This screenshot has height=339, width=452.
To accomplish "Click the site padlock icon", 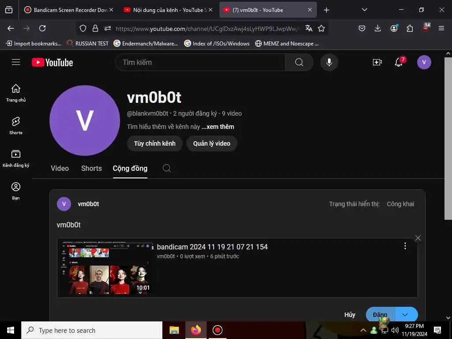I will coord(95,28).
